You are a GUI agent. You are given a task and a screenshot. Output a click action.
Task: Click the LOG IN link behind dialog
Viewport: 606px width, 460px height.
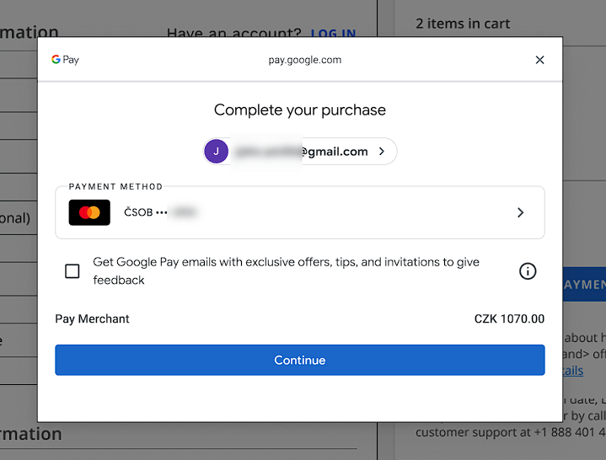pyautogui.click(x=333, y=34)
